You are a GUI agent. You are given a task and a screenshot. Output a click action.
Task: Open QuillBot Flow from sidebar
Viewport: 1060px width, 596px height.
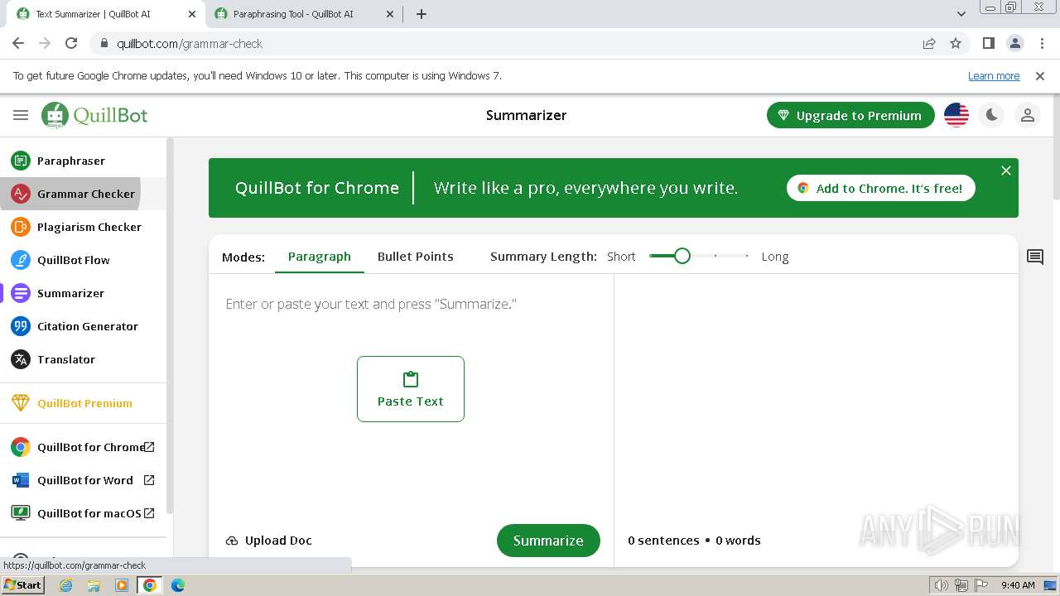pyautogui.click(x=83, y=260)
